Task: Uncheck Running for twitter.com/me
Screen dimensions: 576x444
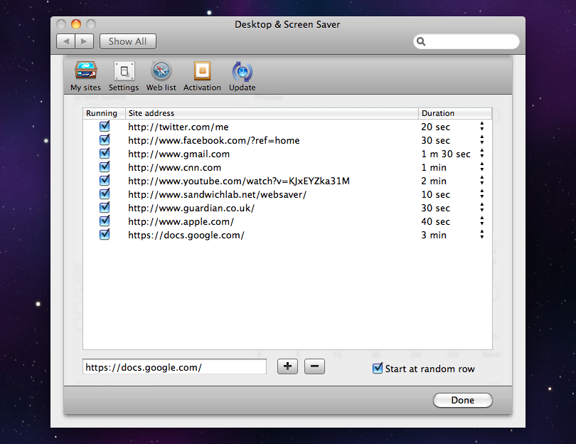Action: 105,127
